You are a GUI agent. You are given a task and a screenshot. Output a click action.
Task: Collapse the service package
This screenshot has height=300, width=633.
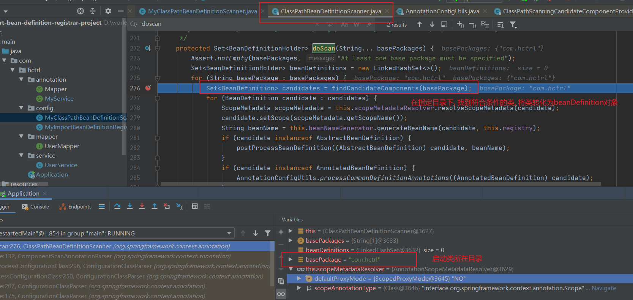click(21, 155)
